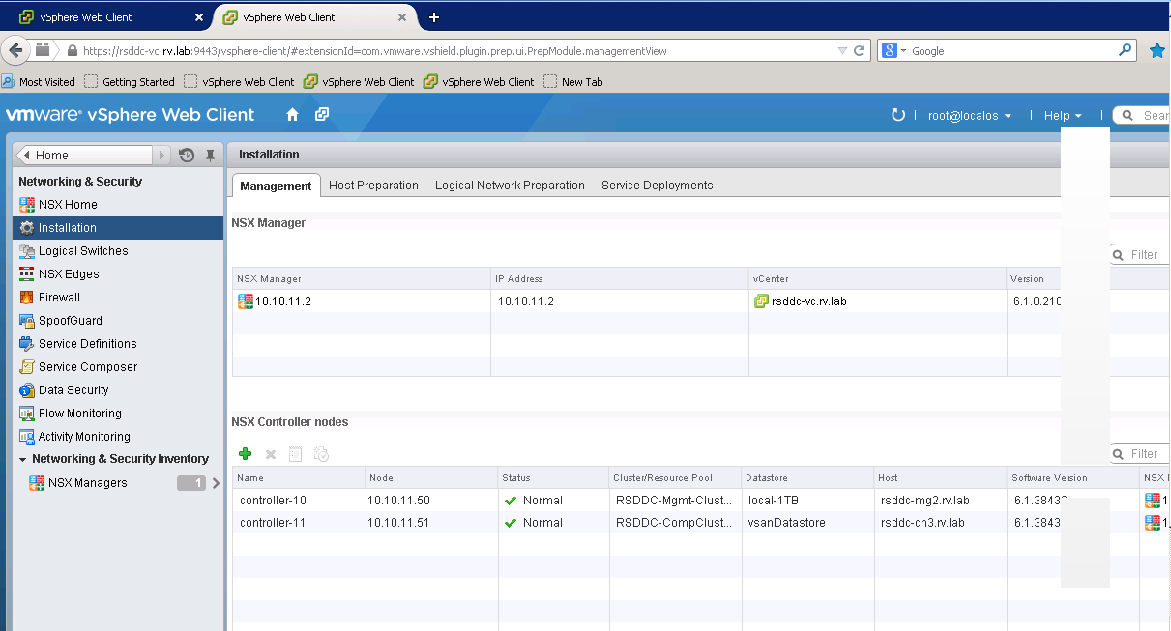Select Firewall in the sidebar
This screenshot has width=1171, height=631.
[x=59, y=298]
